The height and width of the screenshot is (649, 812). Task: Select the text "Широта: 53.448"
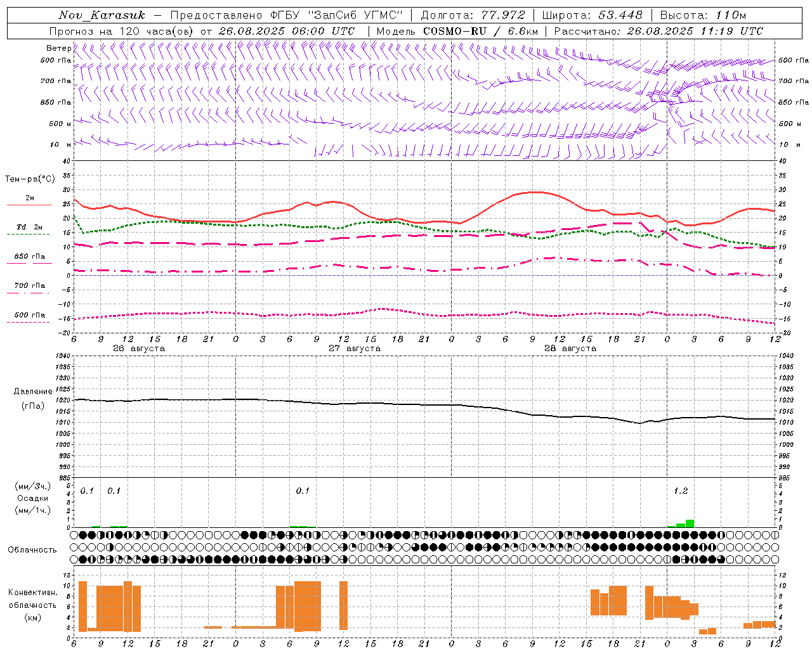tap(592, 15)
